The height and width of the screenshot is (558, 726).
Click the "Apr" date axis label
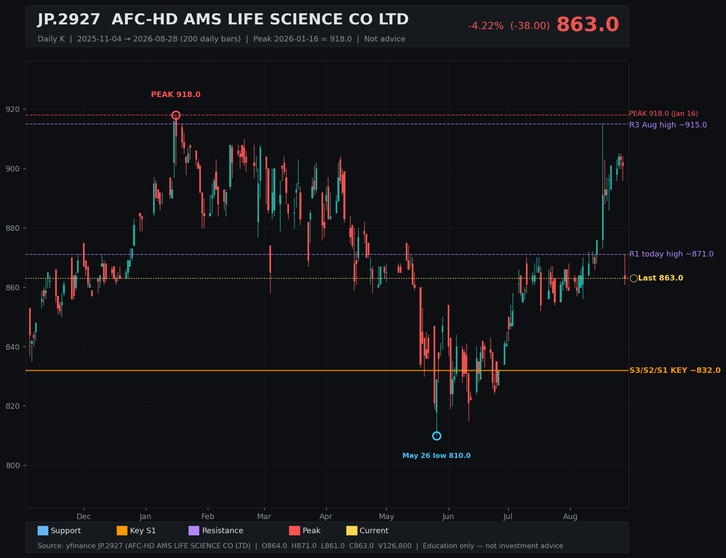tap(326, 517)
